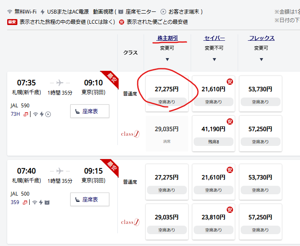Screen dimensions: 300x246
Task: Click popup window icon next to 359
Action: point(25,202)
